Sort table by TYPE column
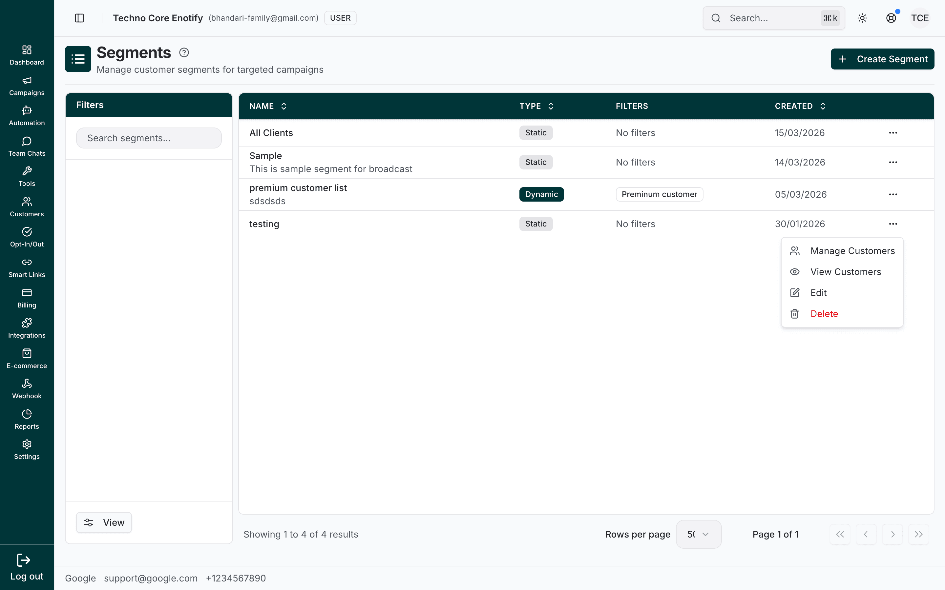 (536, 106)
